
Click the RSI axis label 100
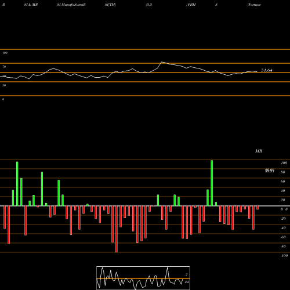click(5, 53)
